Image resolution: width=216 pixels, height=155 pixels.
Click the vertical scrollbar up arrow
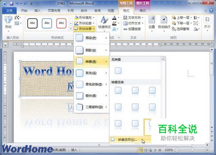pos(212,50)
